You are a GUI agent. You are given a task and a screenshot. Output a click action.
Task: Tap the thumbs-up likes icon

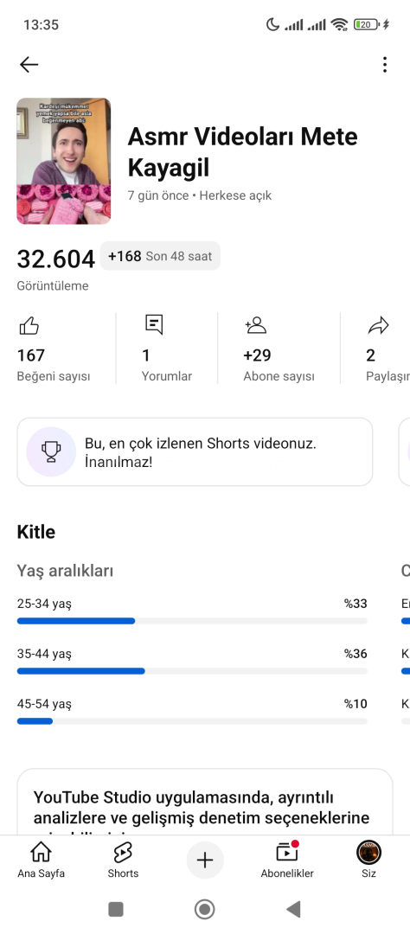(x=29, y=325)
